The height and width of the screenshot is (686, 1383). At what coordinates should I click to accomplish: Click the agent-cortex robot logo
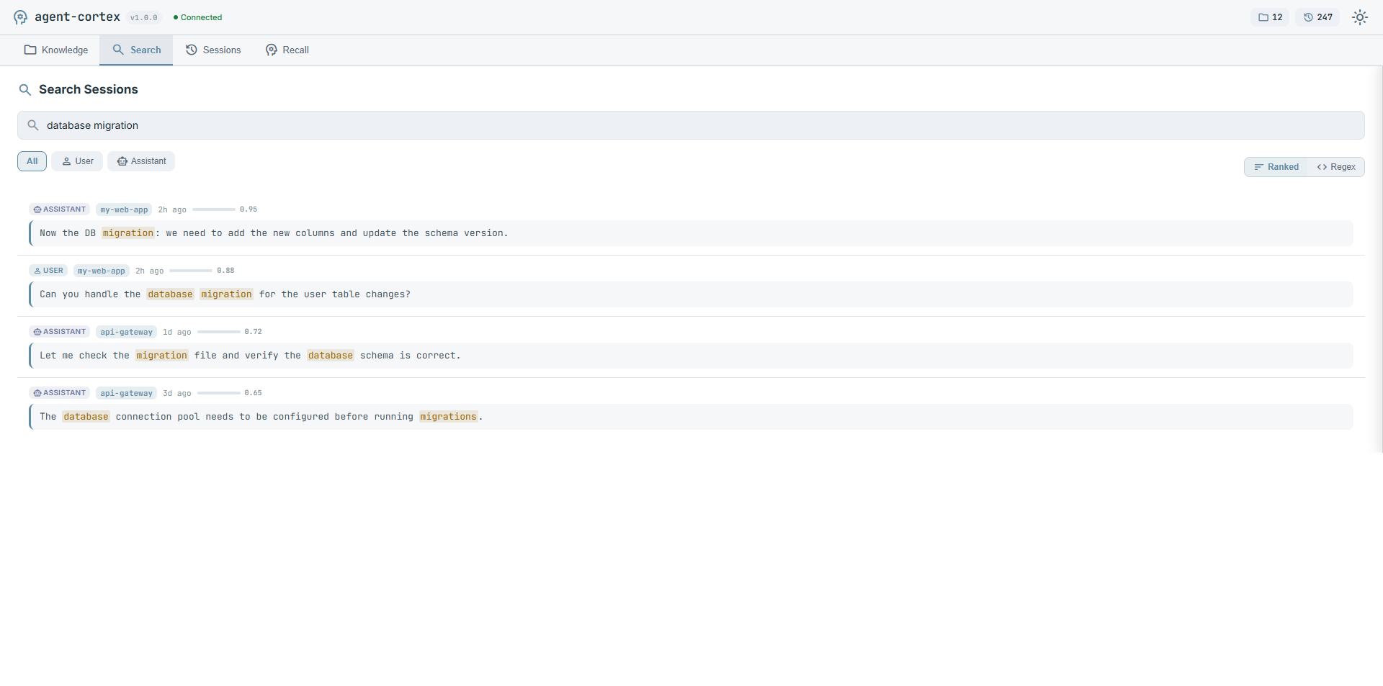pyautogui.click(x=19, y=17)
